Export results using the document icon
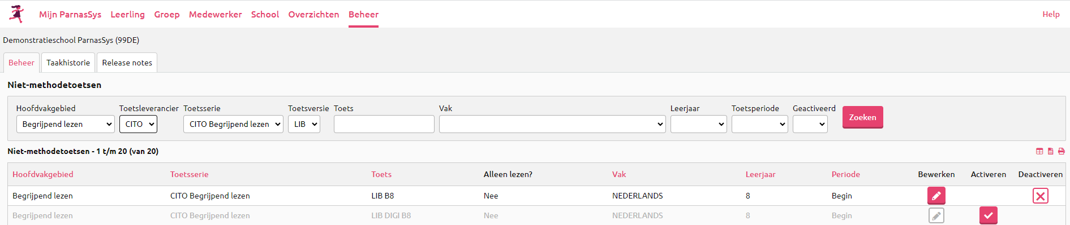 (1051, 151)
